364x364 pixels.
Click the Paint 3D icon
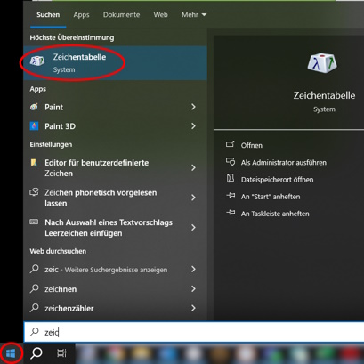35,126
